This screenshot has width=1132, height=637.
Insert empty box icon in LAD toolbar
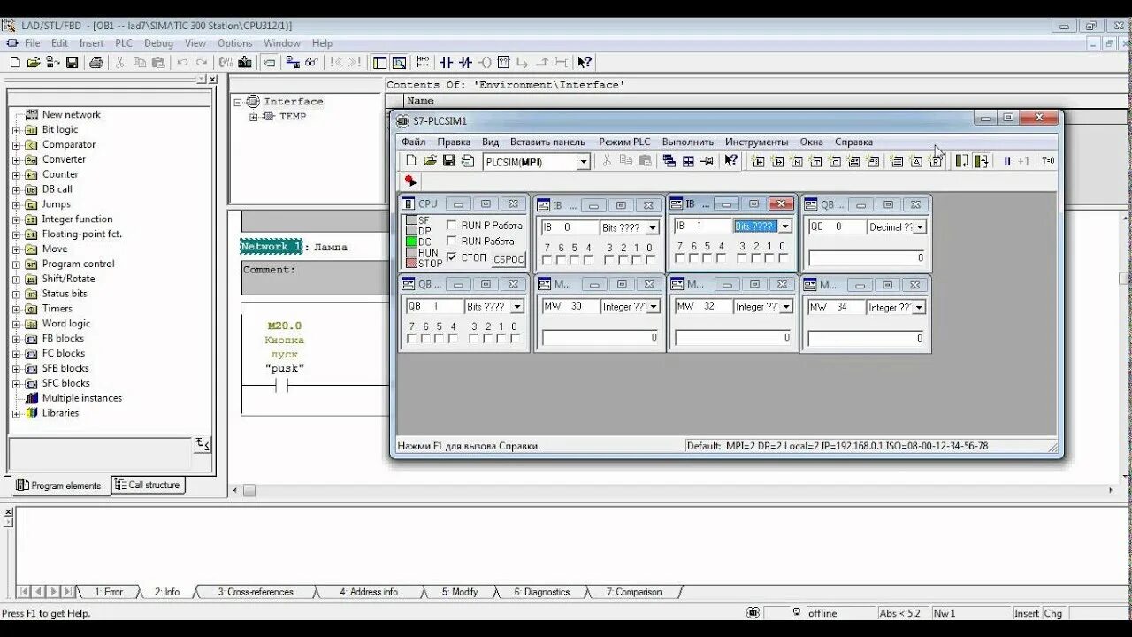[x=503, y=62]
